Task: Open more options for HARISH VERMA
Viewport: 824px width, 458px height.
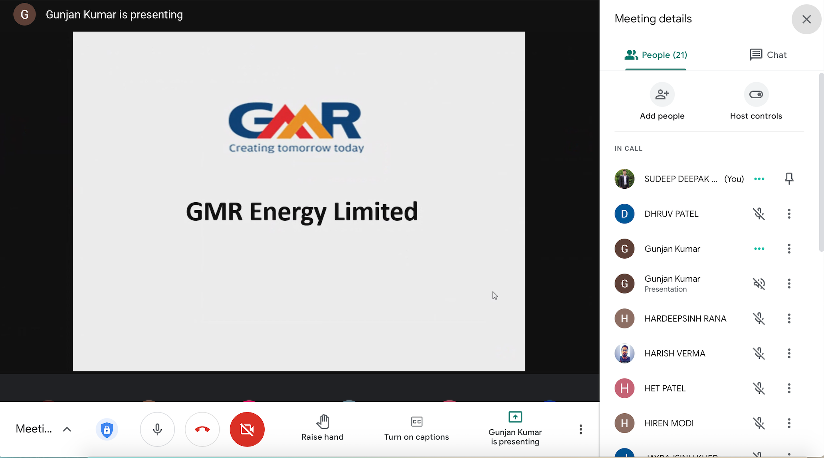Action: pos(789,353)
